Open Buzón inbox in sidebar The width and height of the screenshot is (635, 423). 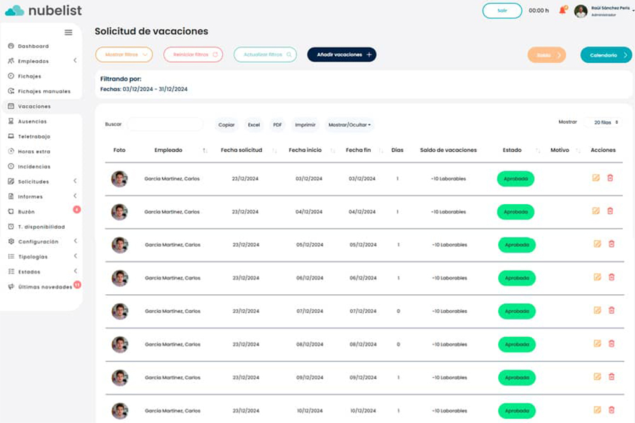tap(26, 212)
